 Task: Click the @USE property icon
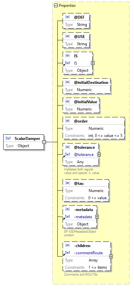[x=67, y=36]
